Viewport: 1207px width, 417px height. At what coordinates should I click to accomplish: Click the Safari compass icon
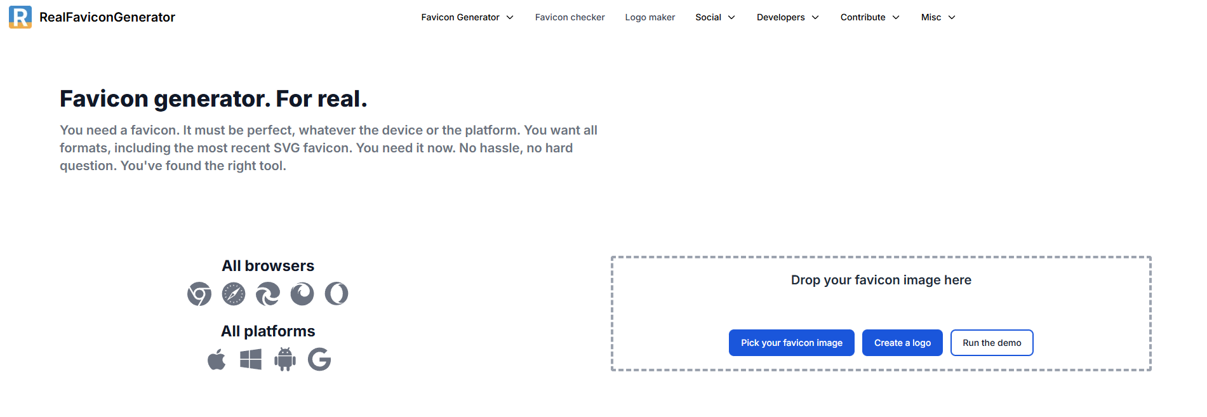(x=234, y=294)
